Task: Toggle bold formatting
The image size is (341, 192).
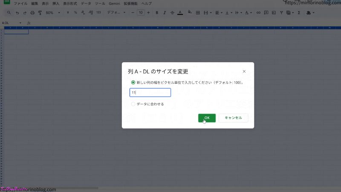Action: click(157, 13)
